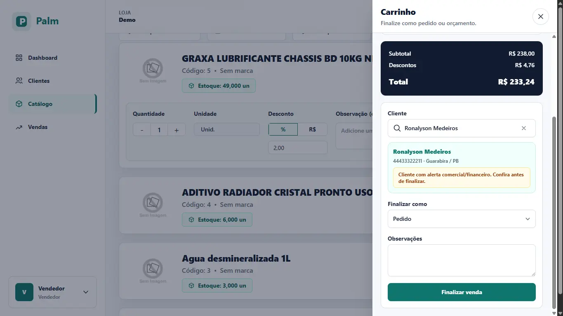Clear the Ronalyson Medeiros client search
The image size is (563, 316).
click(524, 128)
